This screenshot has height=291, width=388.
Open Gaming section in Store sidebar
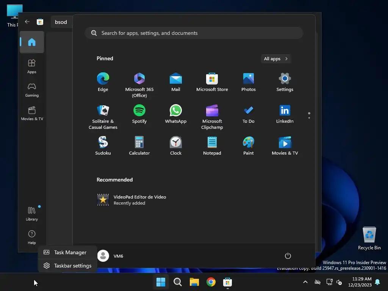click(32, 90)
